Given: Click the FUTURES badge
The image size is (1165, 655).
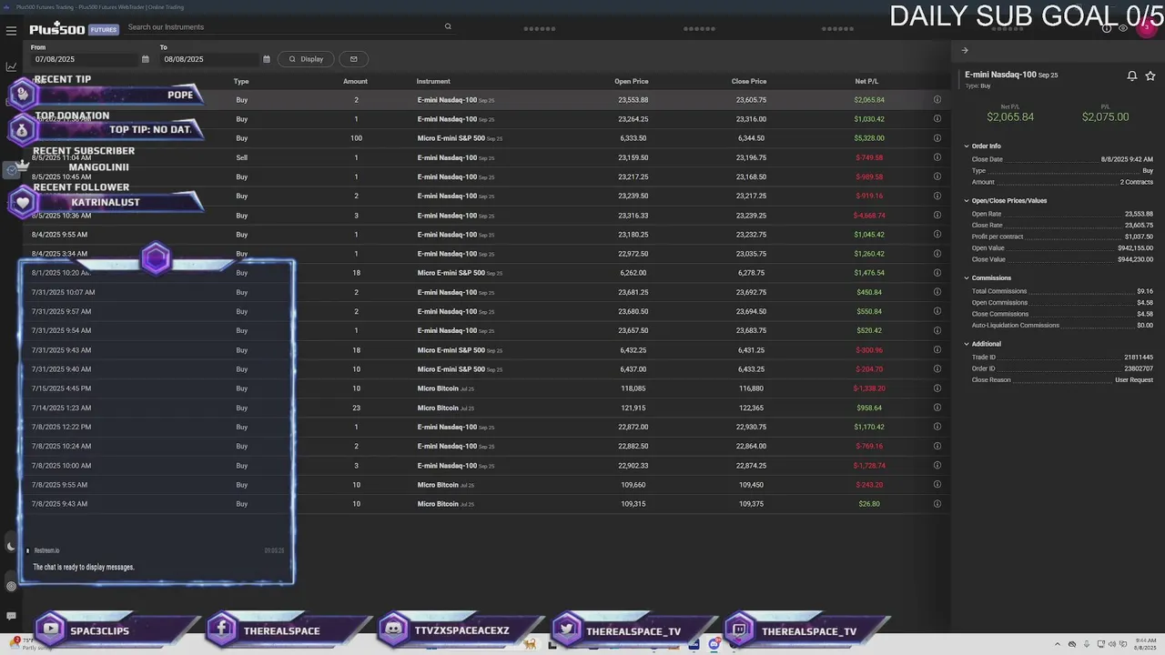Looking at the screenshot, I should [x=104, y=29].
